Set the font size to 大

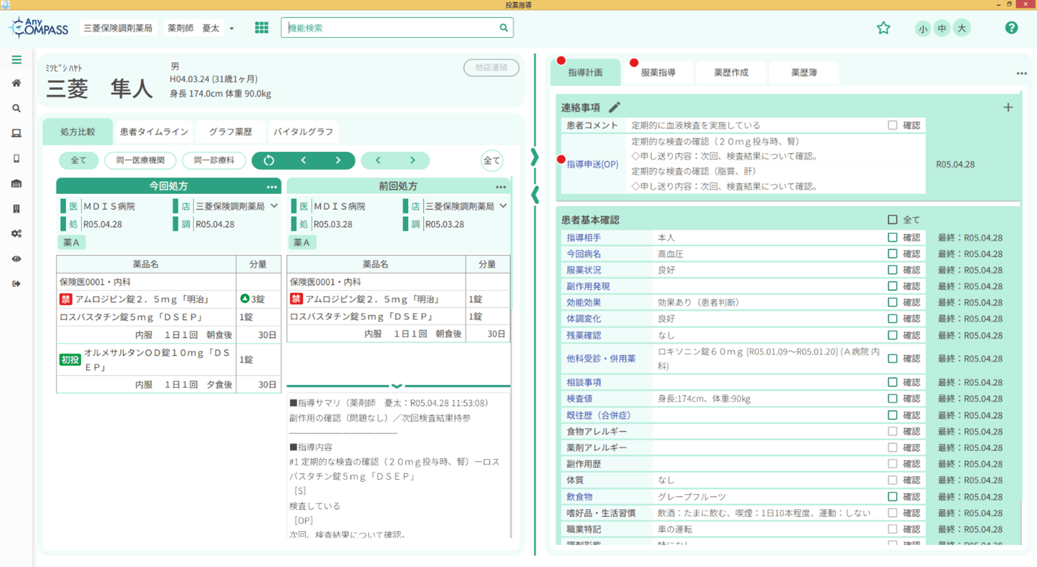(x=961, y=28)
